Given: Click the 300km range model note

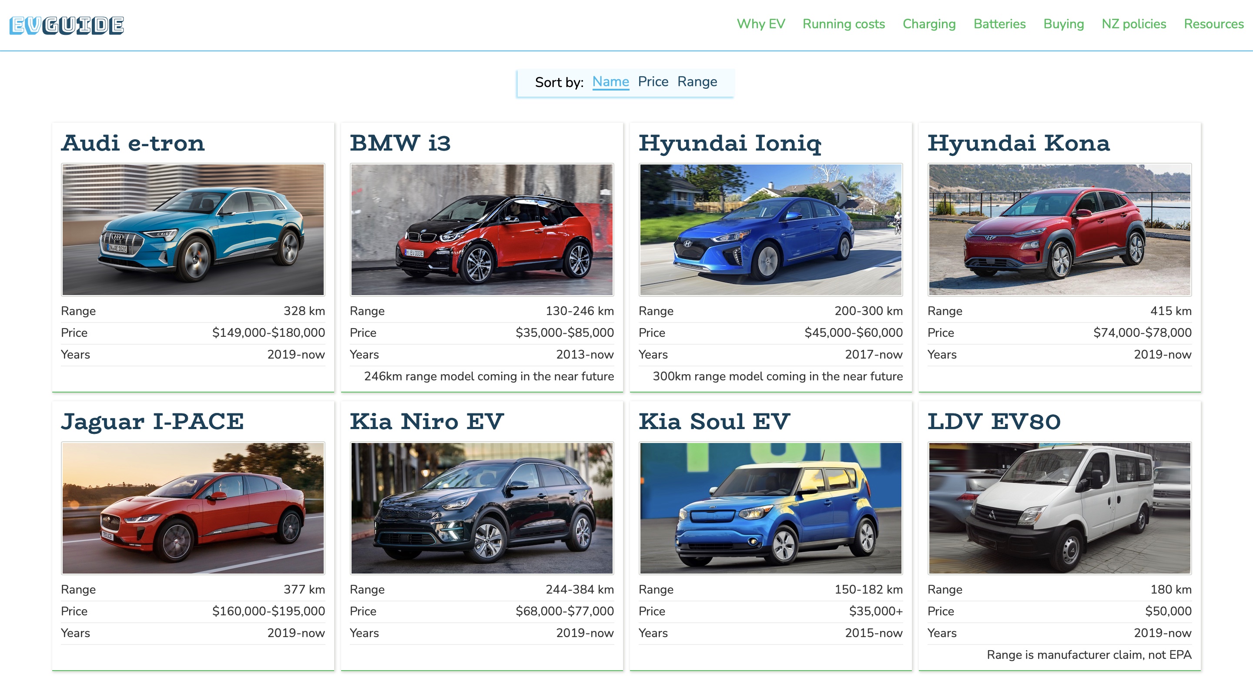Looking at the screenshot, I should (777, 376).
